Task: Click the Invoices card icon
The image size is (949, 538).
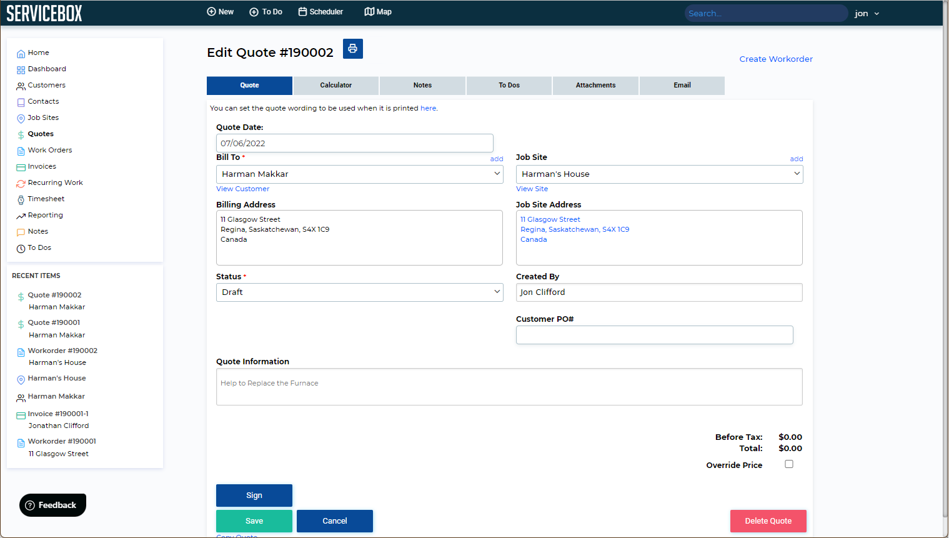Action: coord(21,167)
